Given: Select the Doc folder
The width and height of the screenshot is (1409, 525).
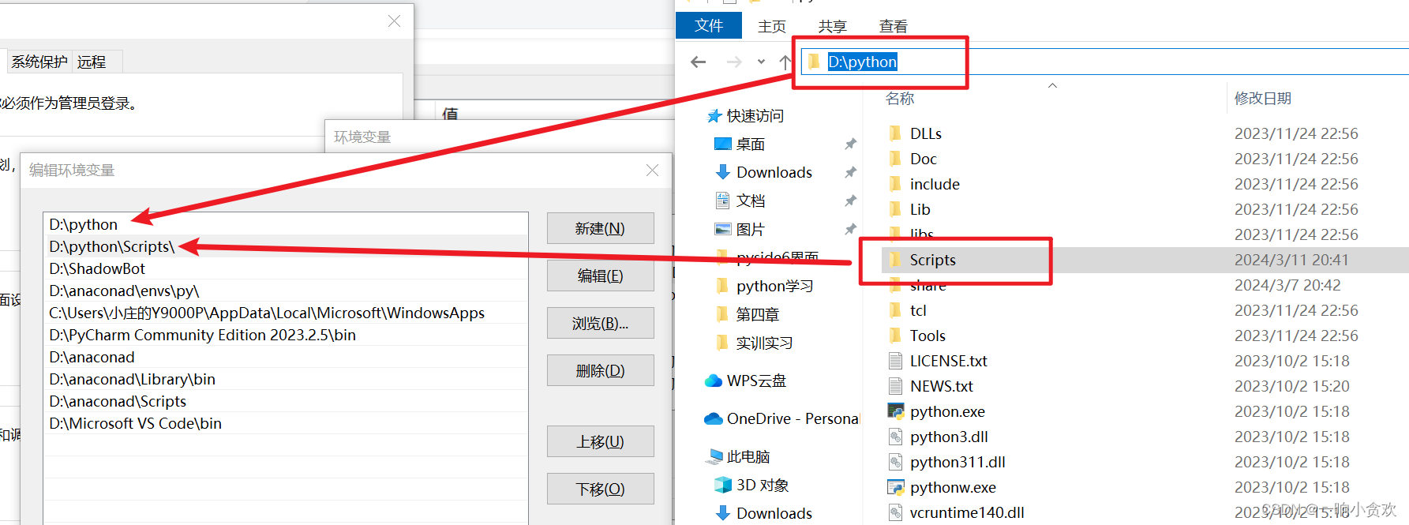Looking at the screenshot, I should (x=923, y=159).
